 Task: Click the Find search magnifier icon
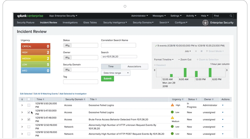231,16
